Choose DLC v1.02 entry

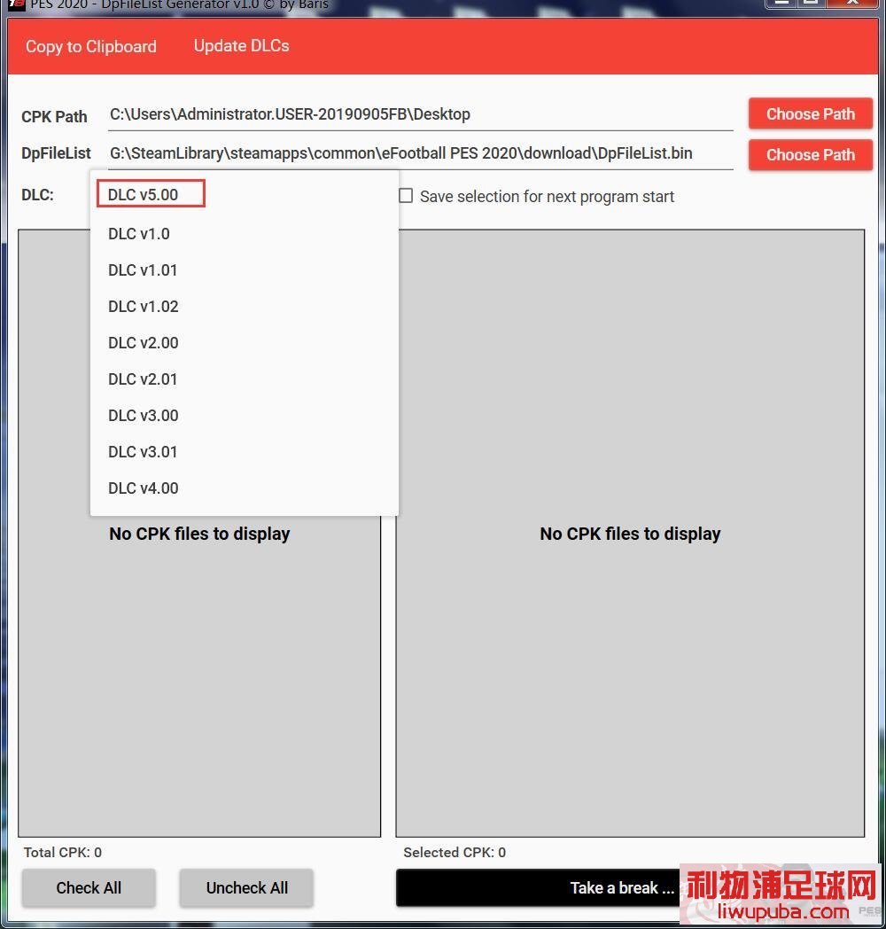point(244,307)
